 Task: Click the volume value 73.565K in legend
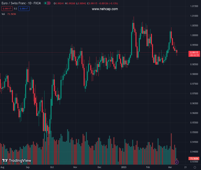pos(12,14)
